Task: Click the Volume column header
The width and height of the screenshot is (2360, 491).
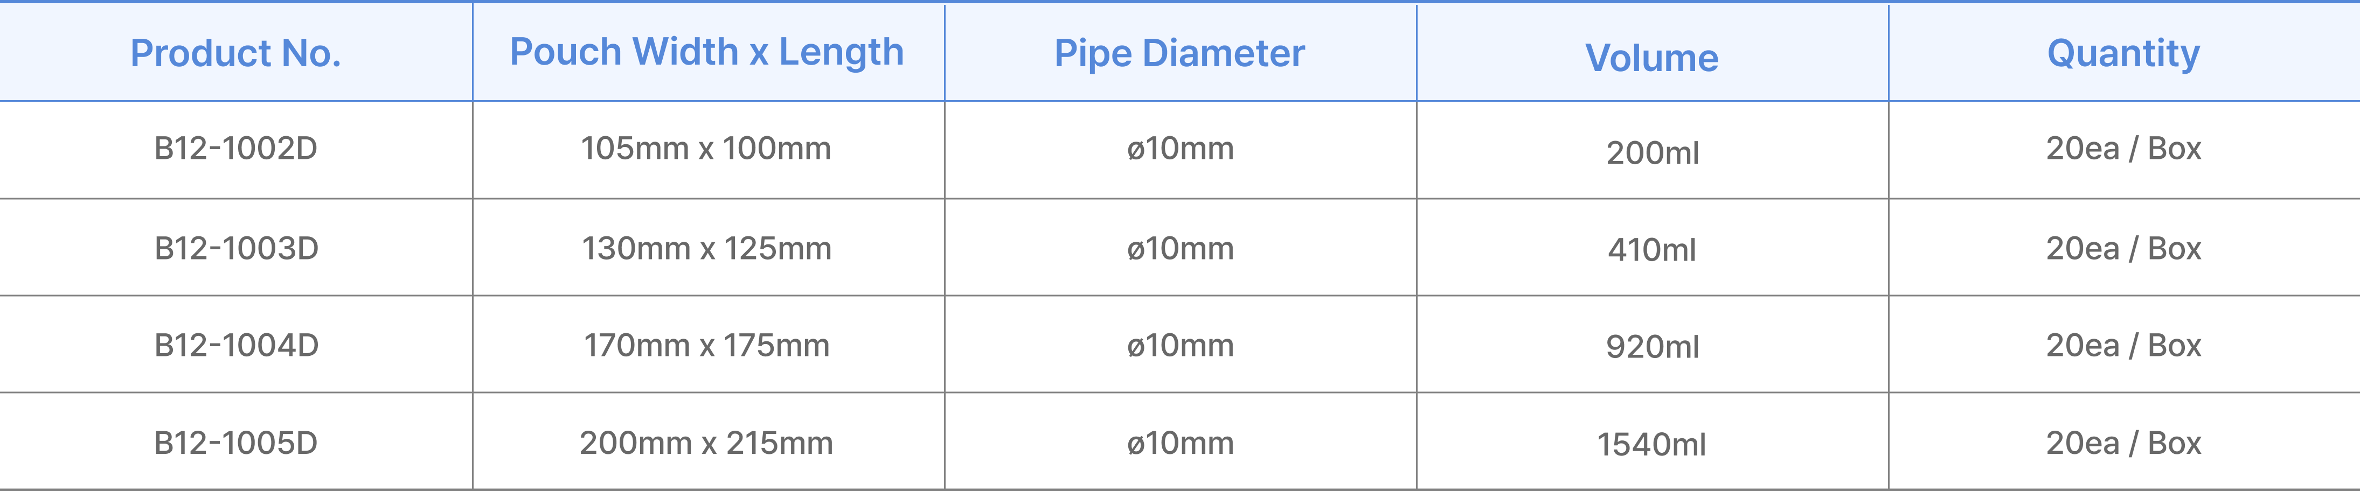Action: coord(1652,58)
